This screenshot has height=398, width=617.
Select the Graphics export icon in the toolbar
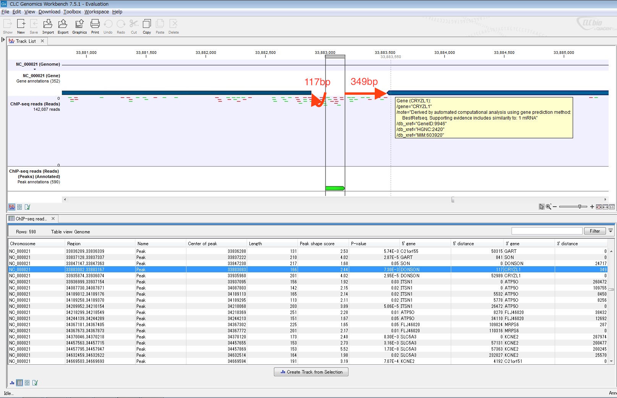(x=79, y=25)
